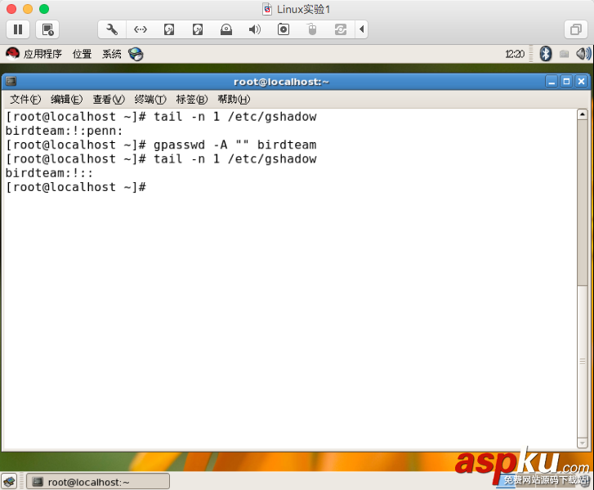Click the terminal scrollbar up arrow

(583, 114)
